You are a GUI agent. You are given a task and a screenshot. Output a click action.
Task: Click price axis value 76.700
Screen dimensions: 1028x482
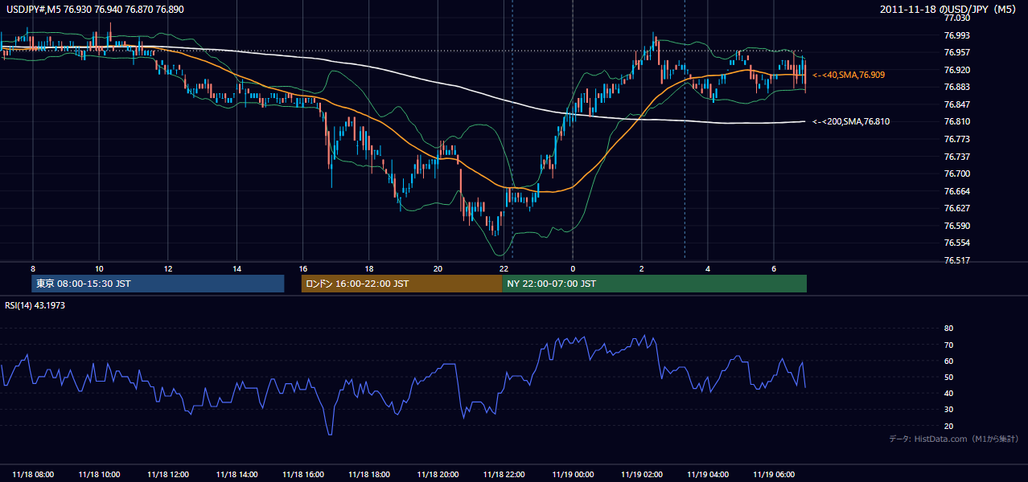coord(956,174)
